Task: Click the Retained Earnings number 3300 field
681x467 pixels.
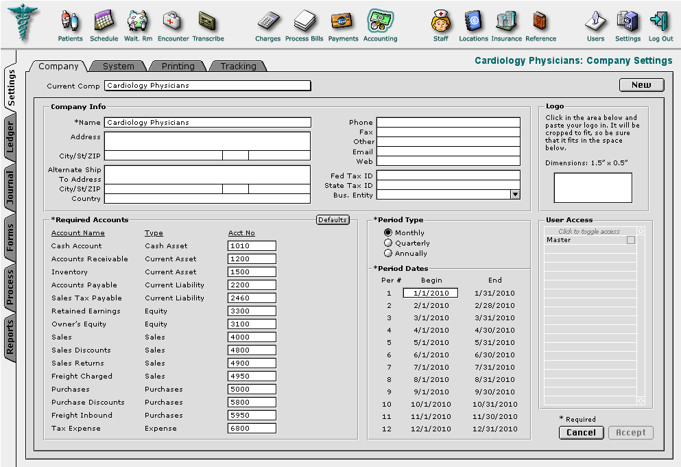Action: pyautogui.click(x=252, y=311)
